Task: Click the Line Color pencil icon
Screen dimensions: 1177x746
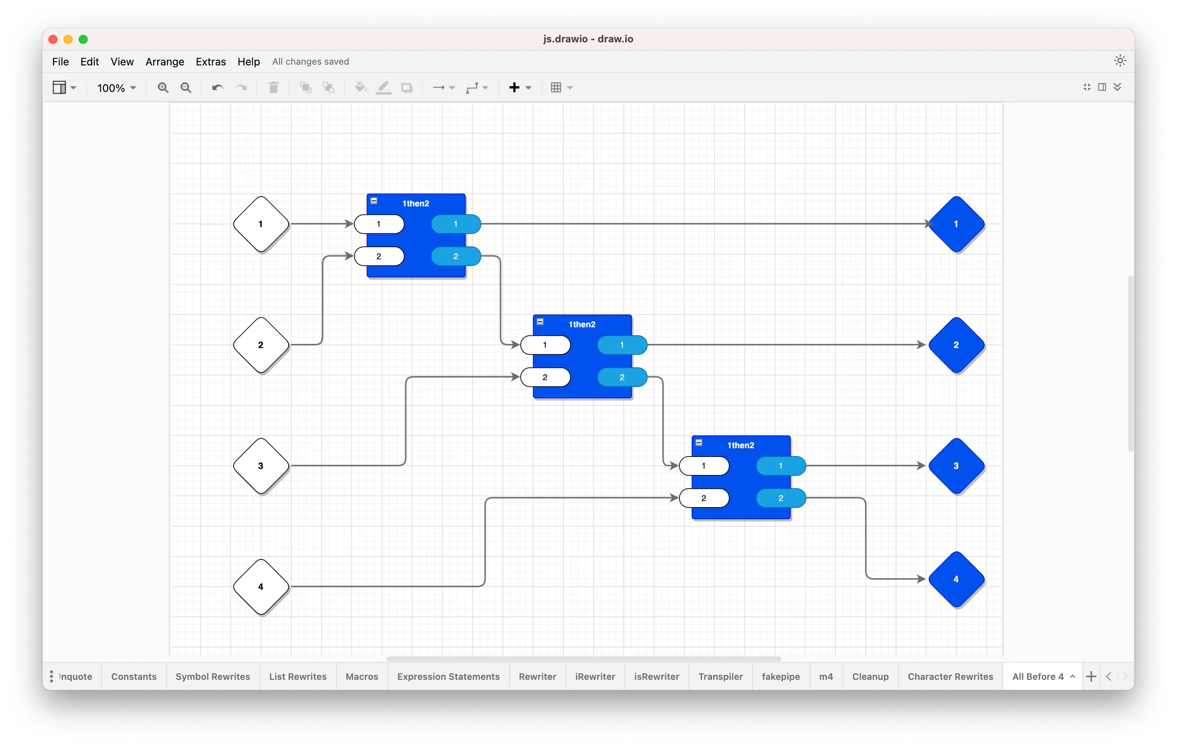Action: tap(384, 87)
